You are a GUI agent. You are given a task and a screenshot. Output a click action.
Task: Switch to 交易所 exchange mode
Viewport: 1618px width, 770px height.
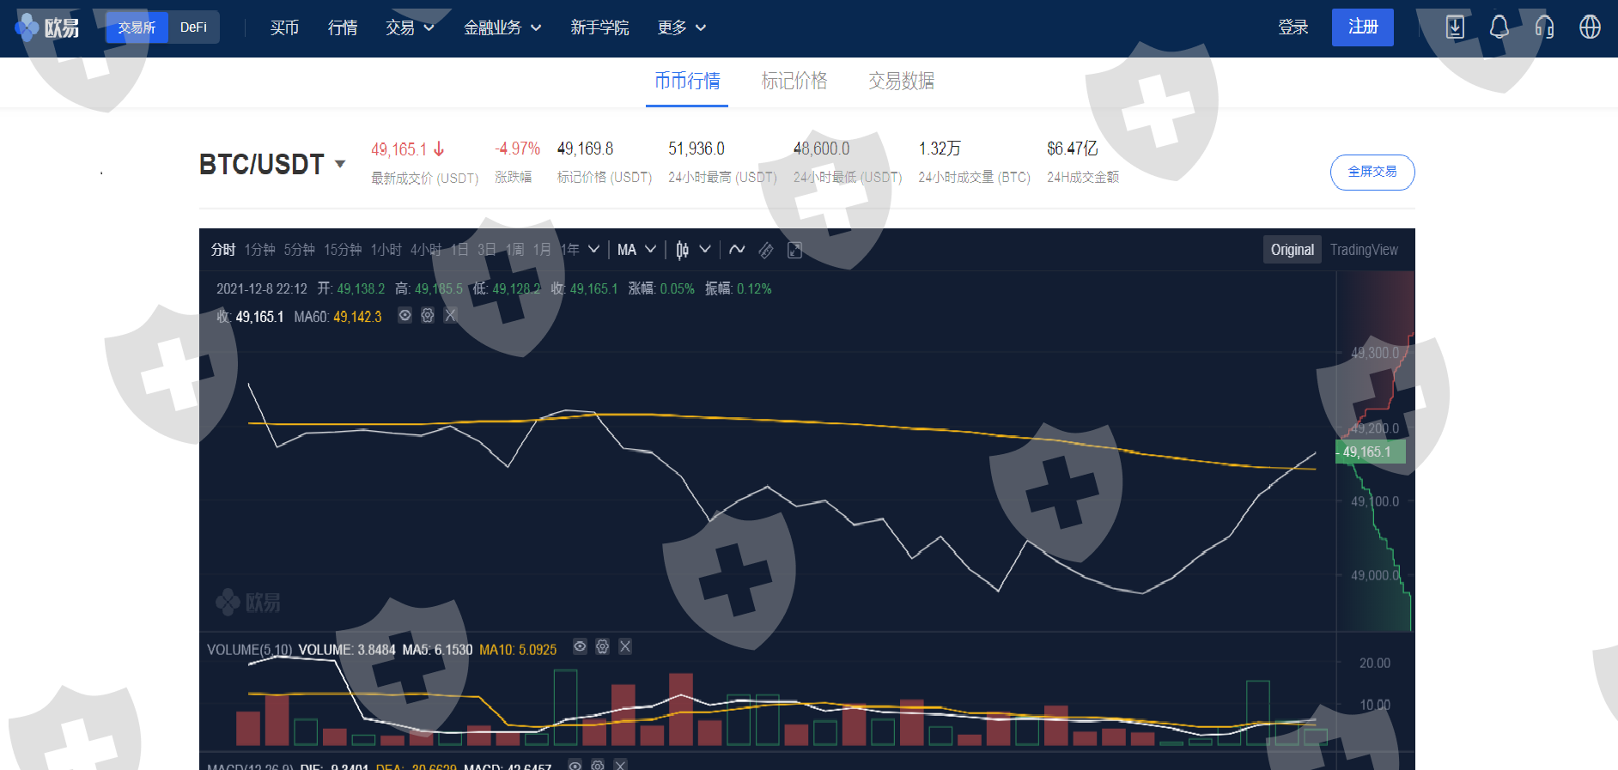pyautogui.click(x=137, y=27)
